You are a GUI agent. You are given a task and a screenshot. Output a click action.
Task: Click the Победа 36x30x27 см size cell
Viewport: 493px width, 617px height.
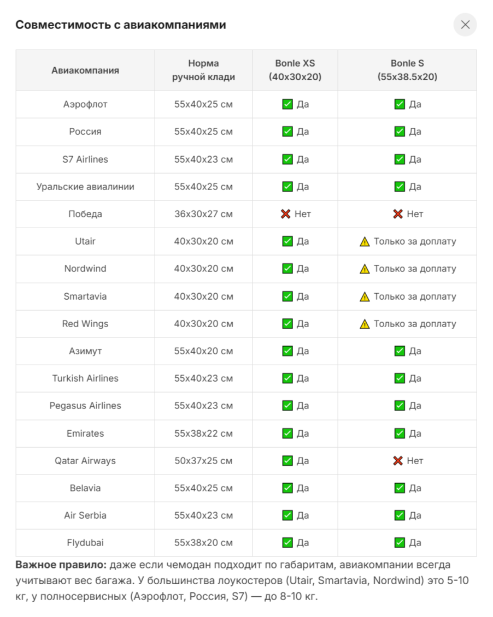pyautogui.click(x=203, y=214)
